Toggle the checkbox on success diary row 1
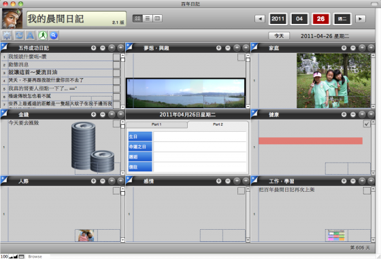381x259 pixels. click(x=116, y=57)
